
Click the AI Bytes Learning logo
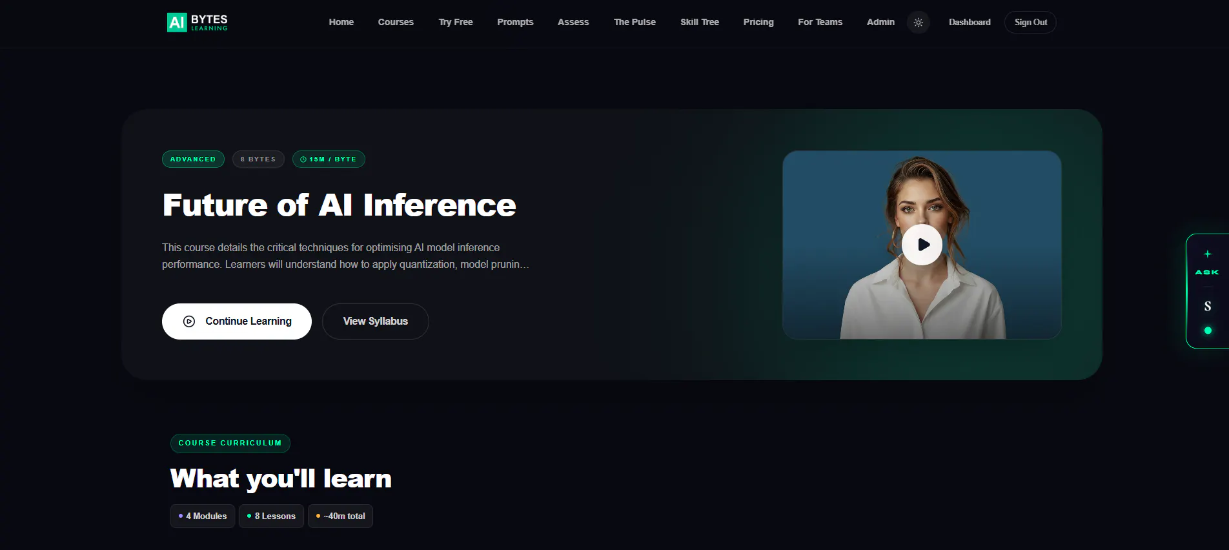[x=198, y=23]
